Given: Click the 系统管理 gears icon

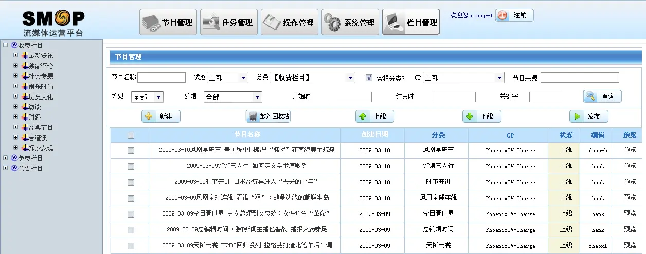Looking at the screenshot, I should (333, 23).
